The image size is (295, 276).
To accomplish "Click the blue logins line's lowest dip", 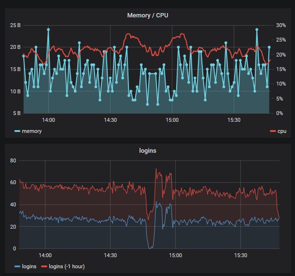I will point(151,247).
